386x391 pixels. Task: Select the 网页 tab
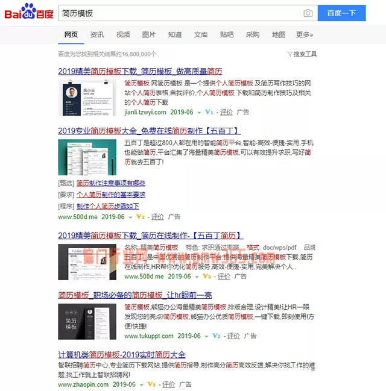pyautogui.click(x=71, y=35)
